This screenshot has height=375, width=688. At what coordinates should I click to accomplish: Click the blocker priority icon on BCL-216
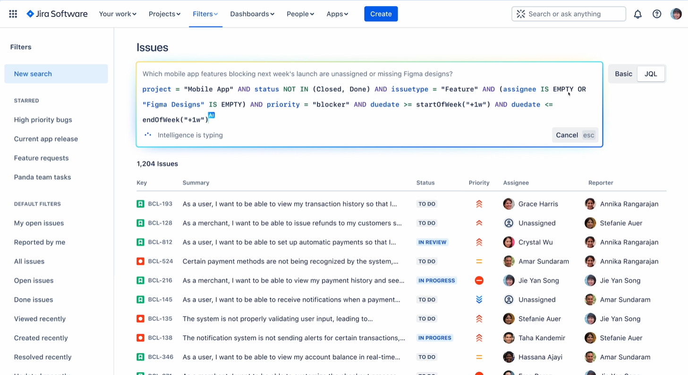tap(479, 281)
